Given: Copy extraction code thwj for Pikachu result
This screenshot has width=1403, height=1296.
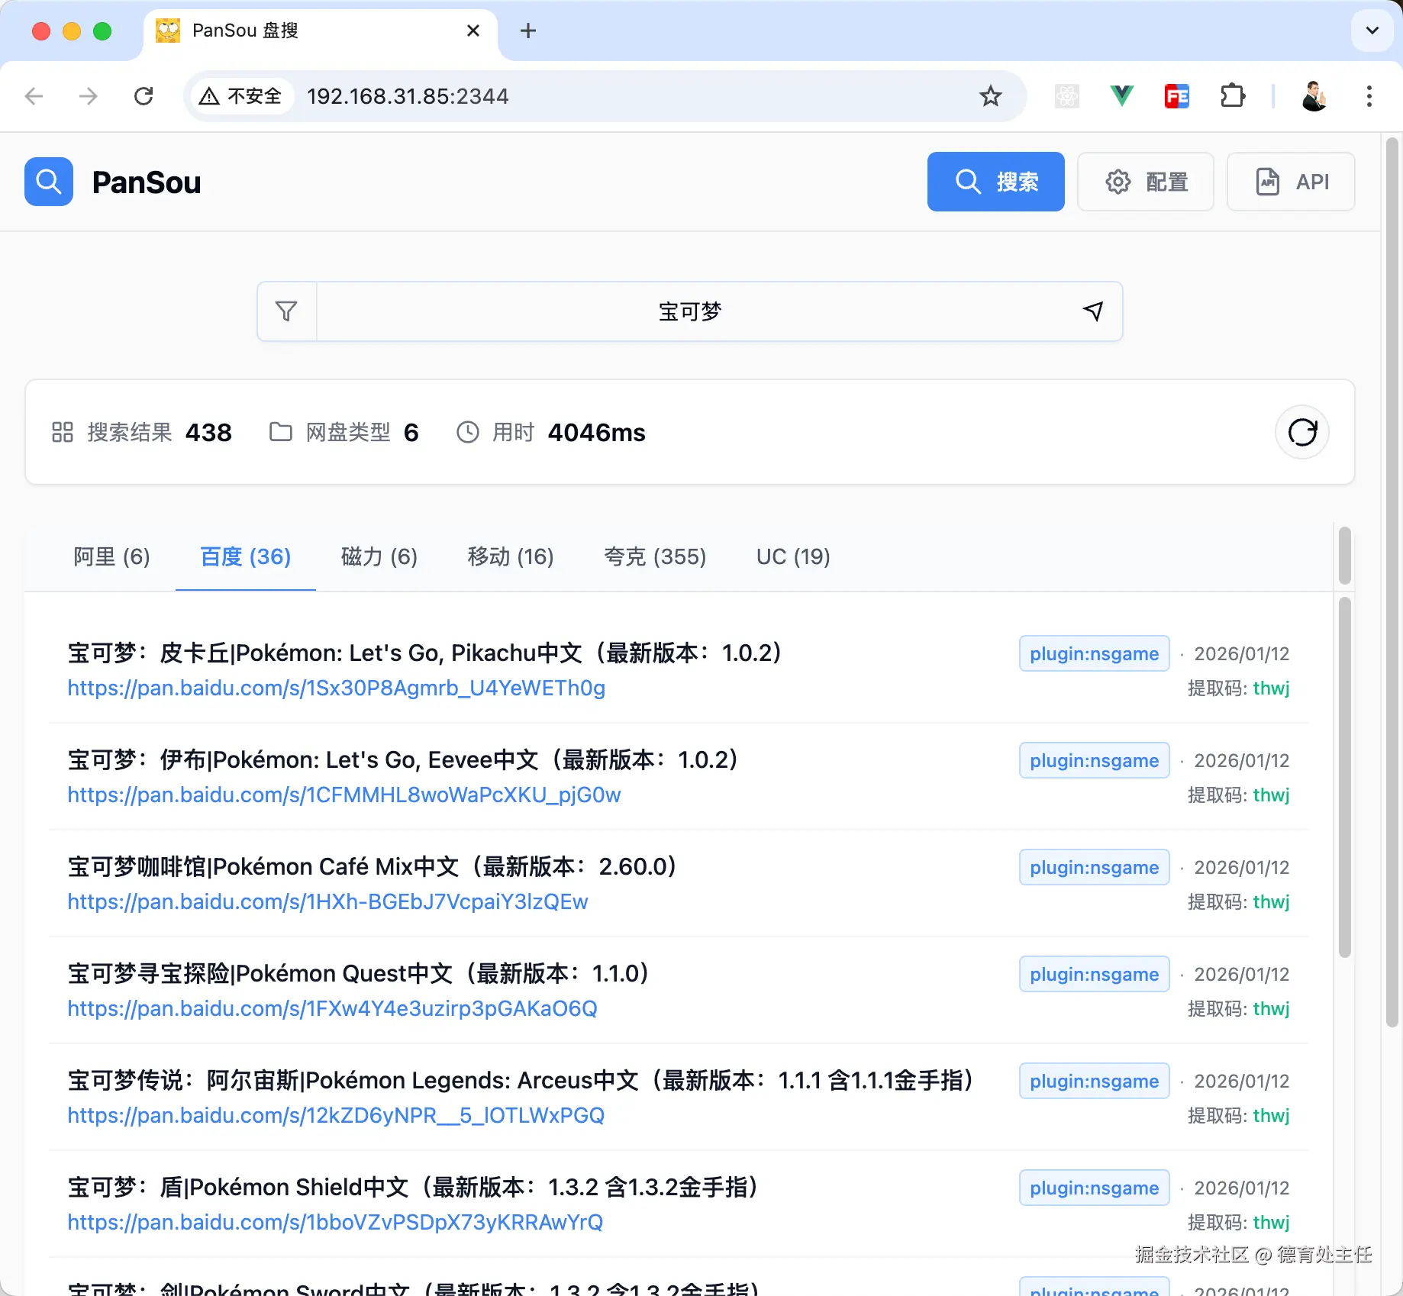Looking at the screenshot, I should (x=1271, y=688).
